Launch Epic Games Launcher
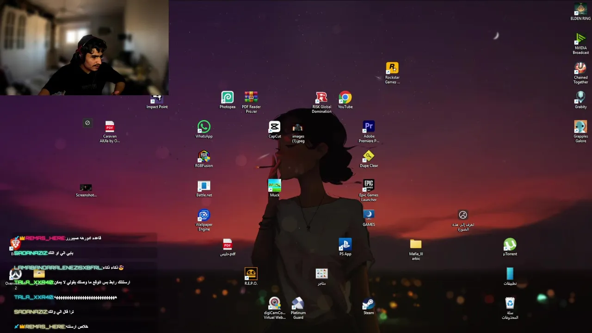Image resolution: width=592 pixels, height=333 pixels. coord(369,191)
